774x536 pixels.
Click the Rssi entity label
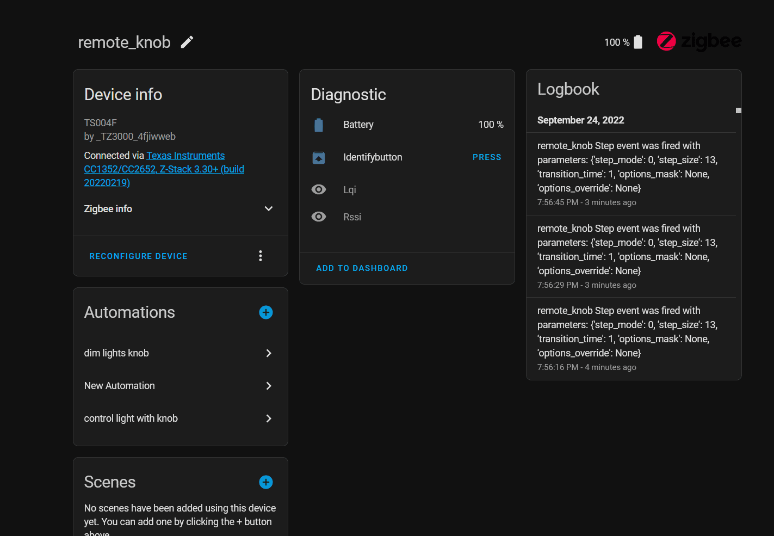352,217
